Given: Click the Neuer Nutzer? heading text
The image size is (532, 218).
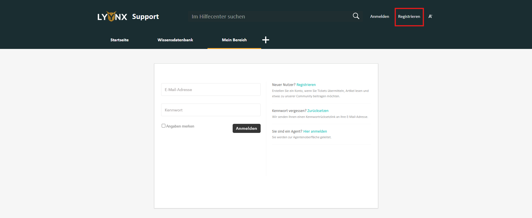Looking at the screenshot, I should coord(284,85).
